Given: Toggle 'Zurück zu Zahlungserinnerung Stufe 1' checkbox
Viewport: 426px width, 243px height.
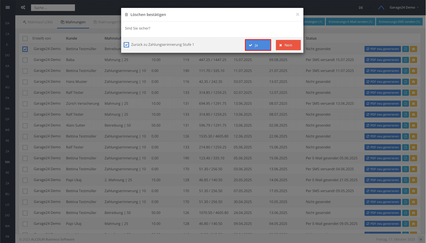Looking at the screenshot, I should coord(126,45).
